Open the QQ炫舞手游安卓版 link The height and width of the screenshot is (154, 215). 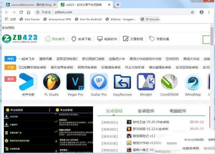tap(32, 67)
